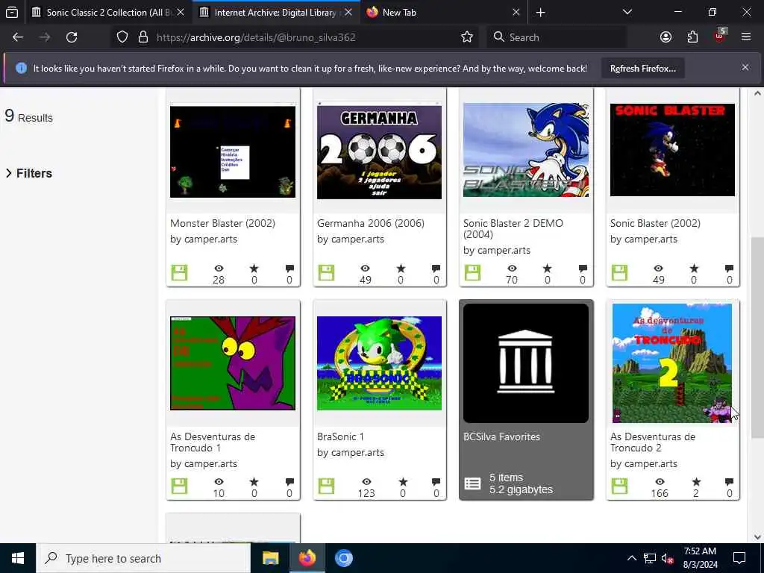Click Refresh Firefox… button

pyautogui.click(x=642, y=69)
